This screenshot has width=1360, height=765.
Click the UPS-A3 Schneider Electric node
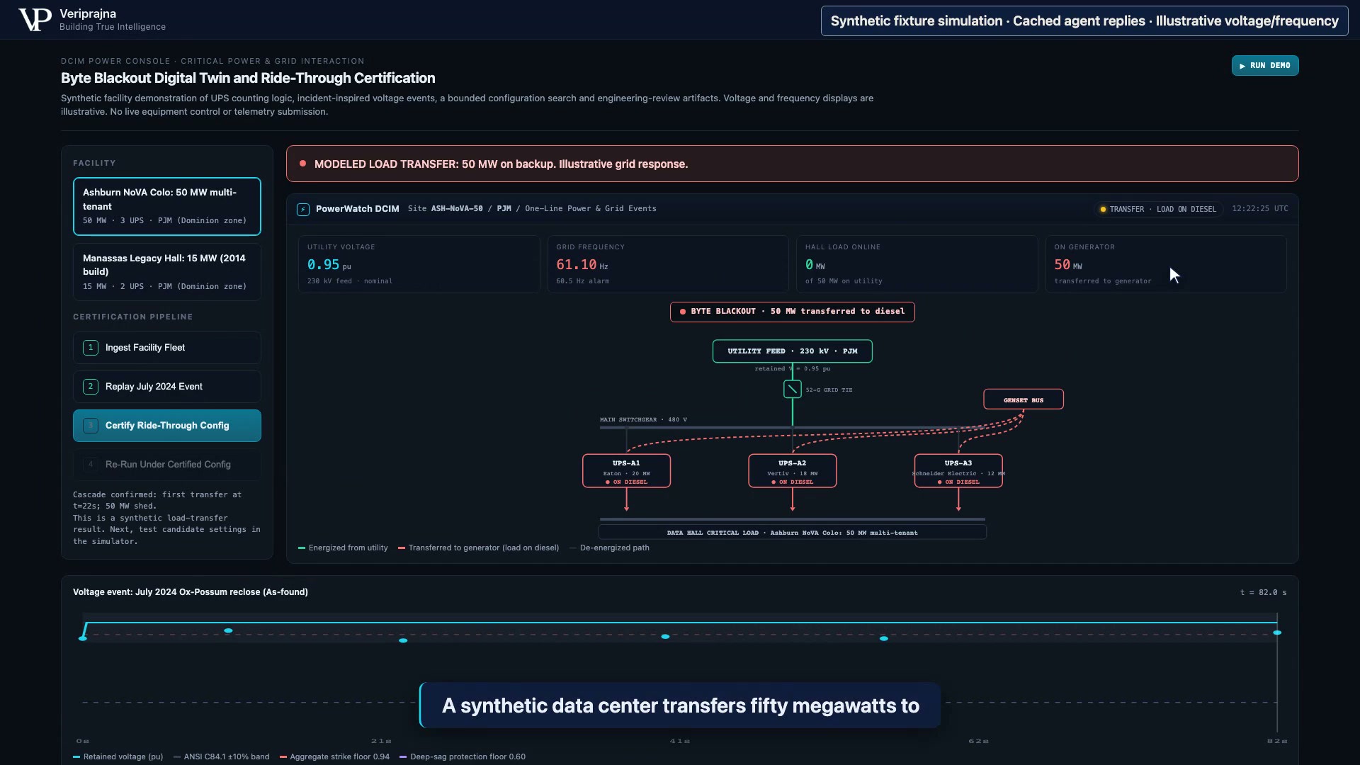tap(958, 471)
